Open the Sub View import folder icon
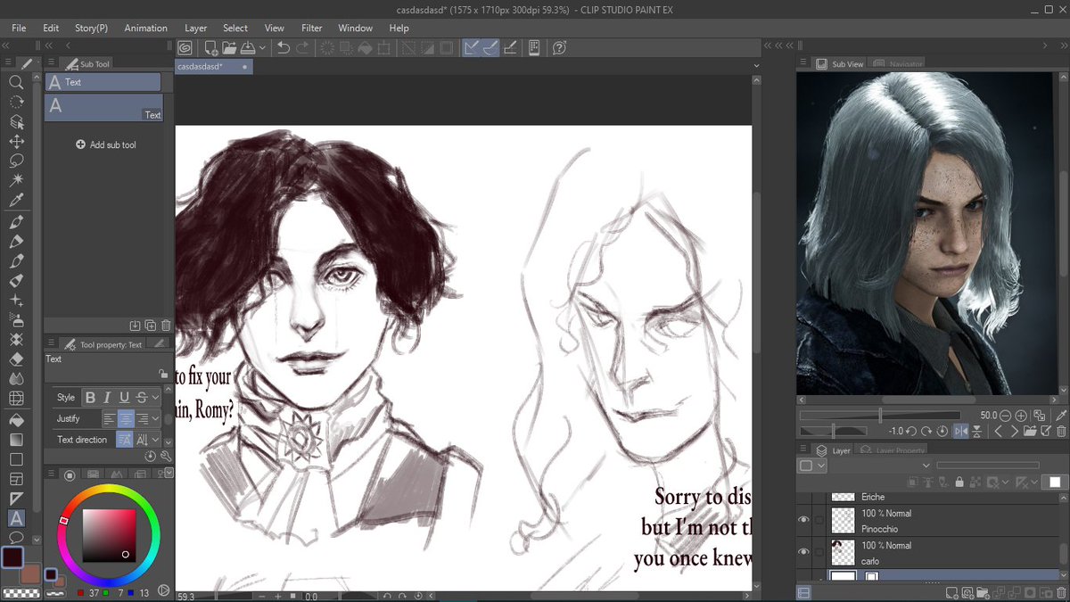 pyautogui.click(x=1031, y=432)
